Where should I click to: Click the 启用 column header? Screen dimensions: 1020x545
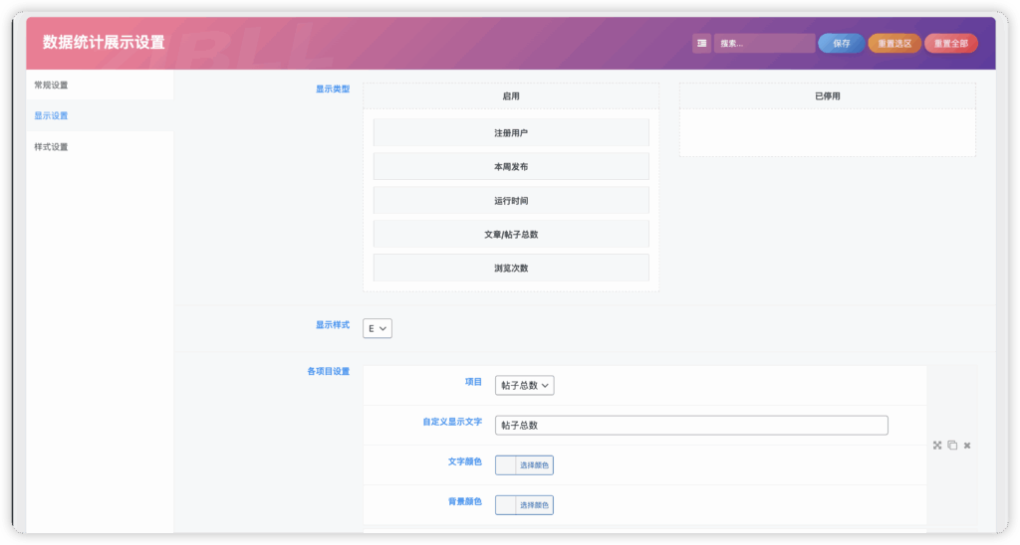[x=511, y=96]
